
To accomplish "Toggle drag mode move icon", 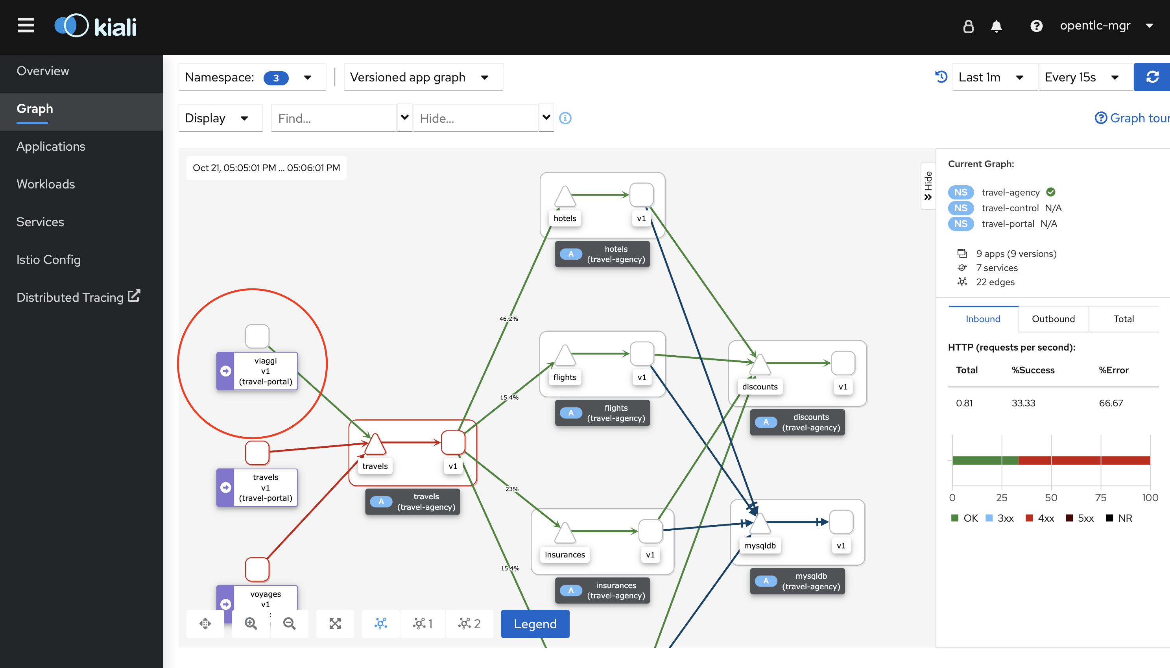I will point(205,624).
